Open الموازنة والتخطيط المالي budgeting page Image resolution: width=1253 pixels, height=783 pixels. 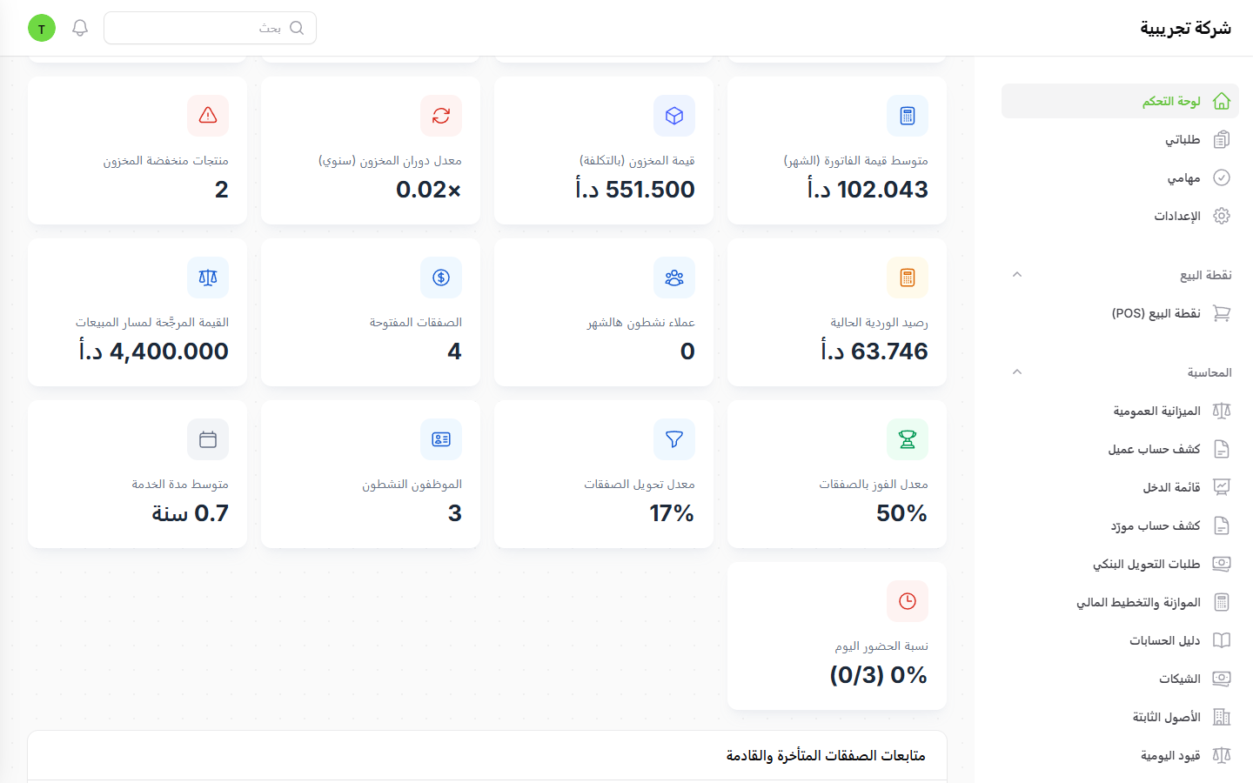pyautogui.click(x=1120, y=602)
